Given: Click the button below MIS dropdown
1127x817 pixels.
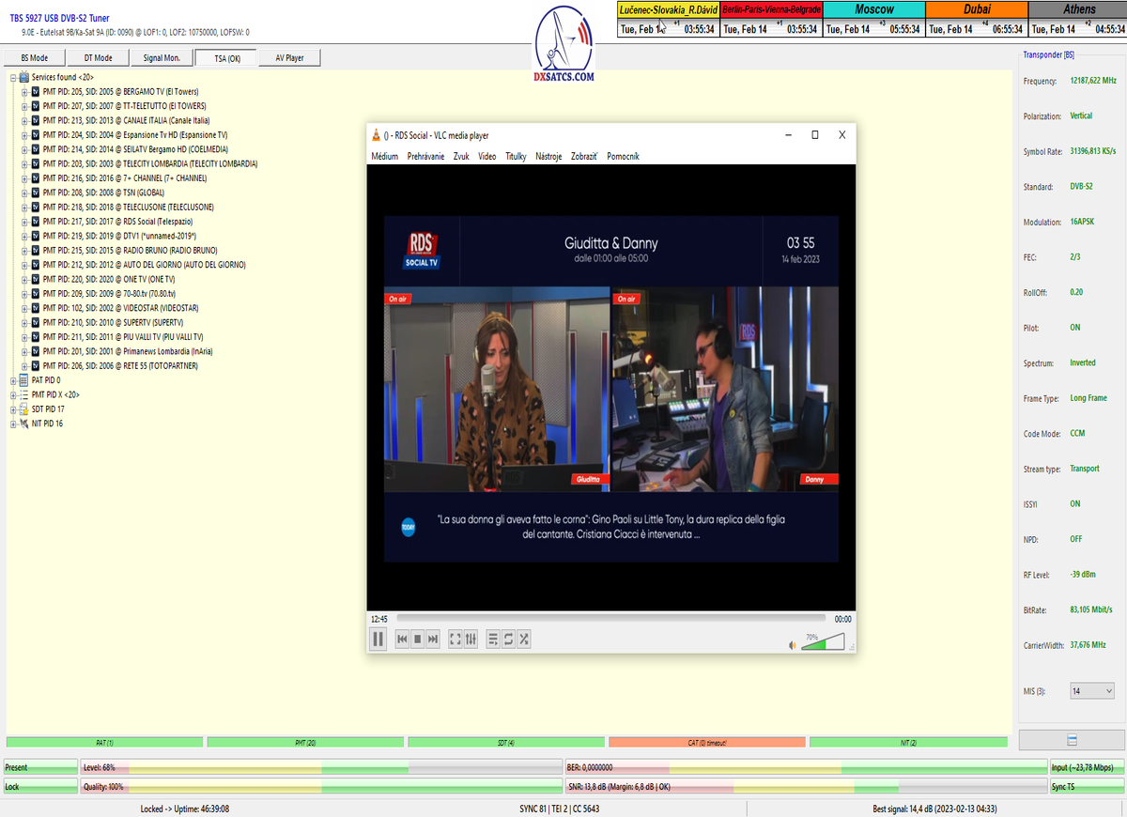Looking at the screenshot, I should pyautogui.click(x=1072, y=741).
